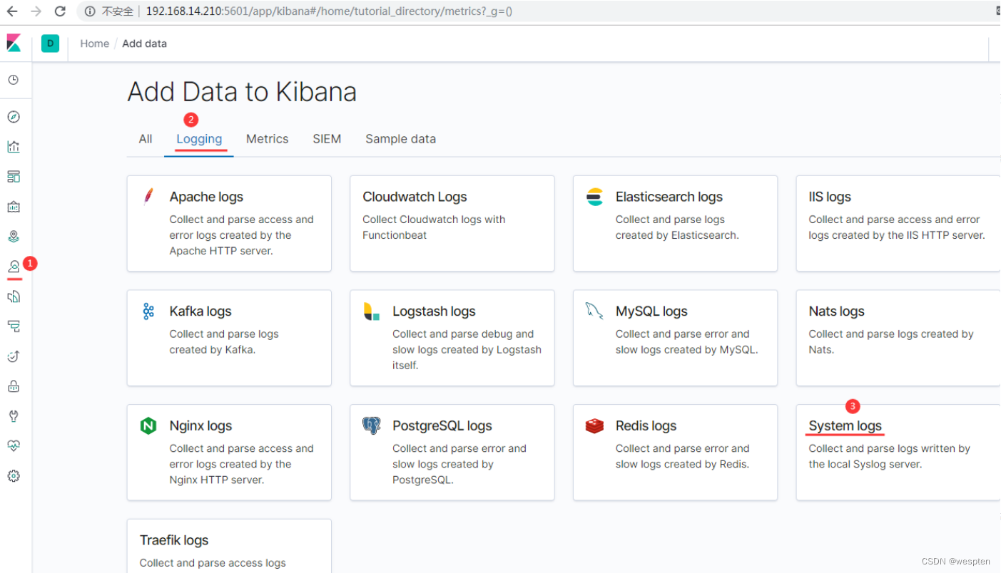Viewport: 1001px width, 573px height.
Task: Reload the page with refresh icon
Action: pyautogui.click(x=61, y=11)
